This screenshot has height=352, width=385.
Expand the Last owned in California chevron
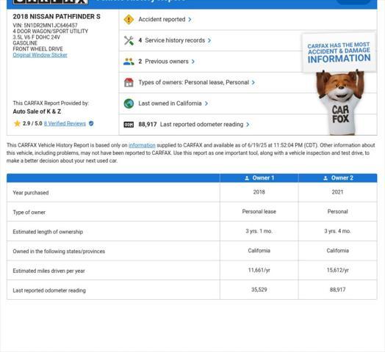tap(206, 103)
